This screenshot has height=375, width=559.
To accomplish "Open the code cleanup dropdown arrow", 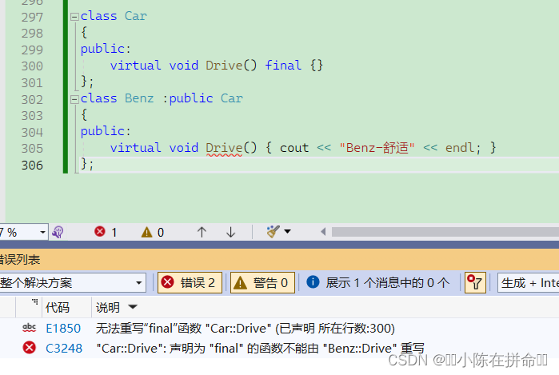I will pyautogui.click(x=287, y=232).
